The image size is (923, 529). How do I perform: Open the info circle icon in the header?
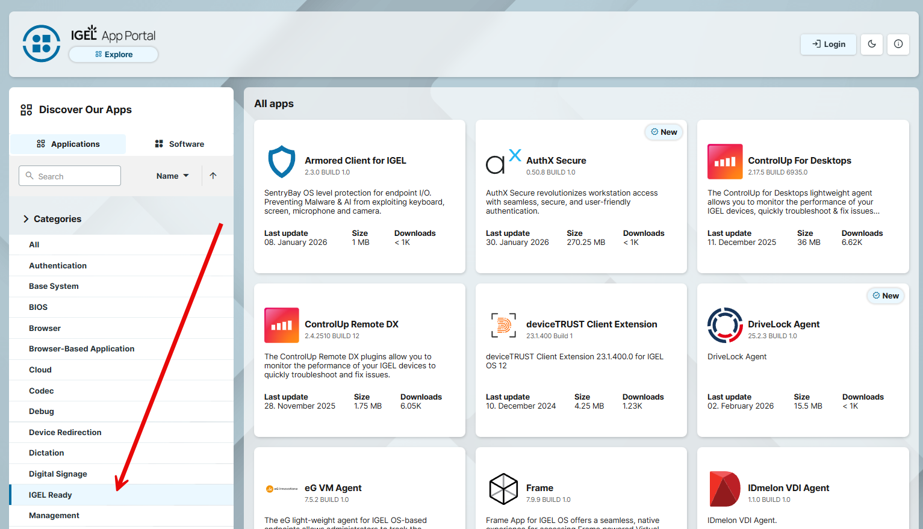898,44
